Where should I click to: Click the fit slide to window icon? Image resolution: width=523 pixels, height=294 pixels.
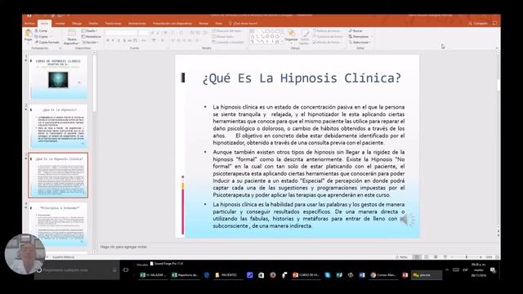[497, 257]
